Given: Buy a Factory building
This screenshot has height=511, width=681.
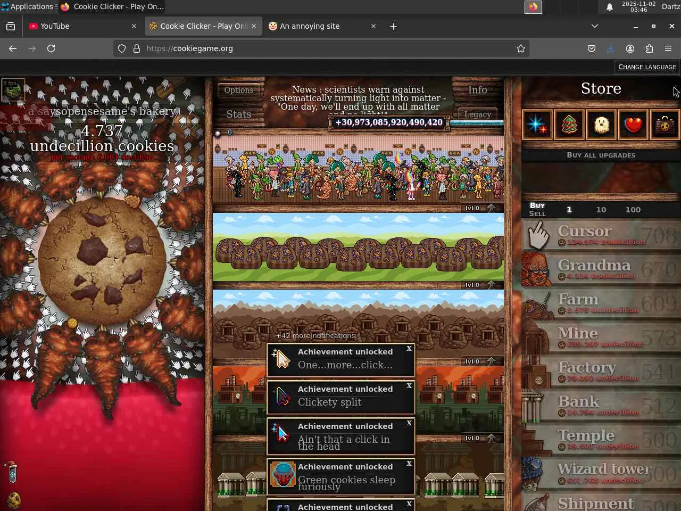Looking at the screenshot, I should [x=601, y=372].
